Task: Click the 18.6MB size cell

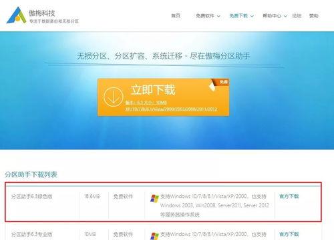Action: point(92,196)
